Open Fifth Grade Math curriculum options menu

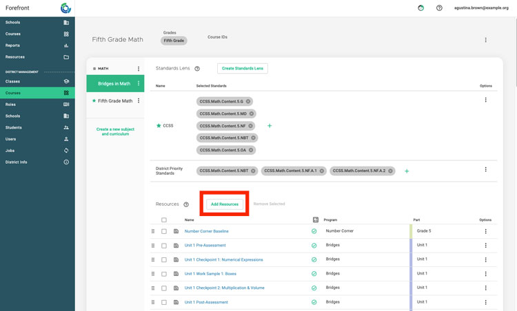click(x=139, y=100)
